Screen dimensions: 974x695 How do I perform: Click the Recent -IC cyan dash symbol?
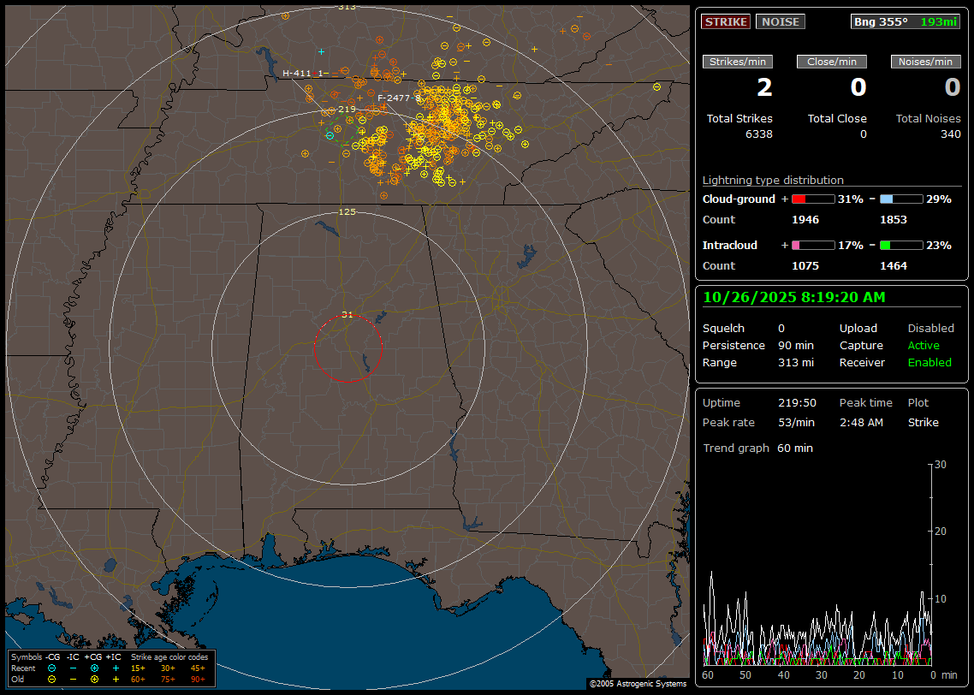(73, 668)
